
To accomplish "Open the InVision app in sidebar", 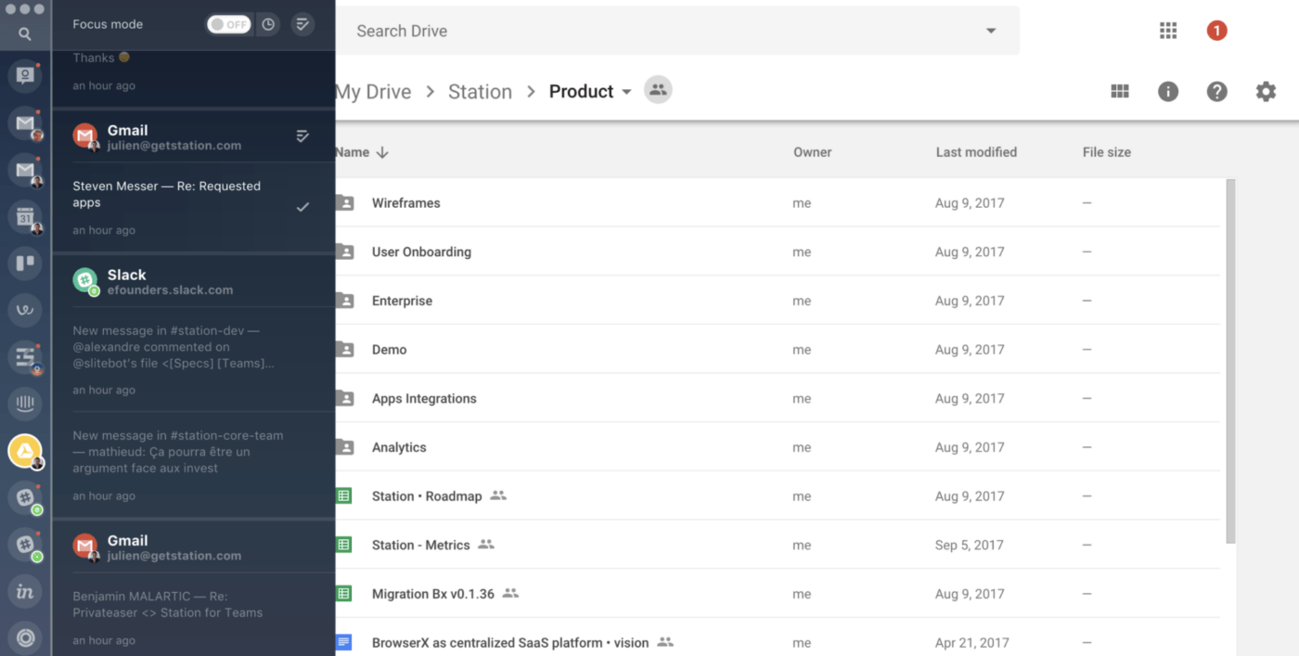I will (x=25, y=591).
